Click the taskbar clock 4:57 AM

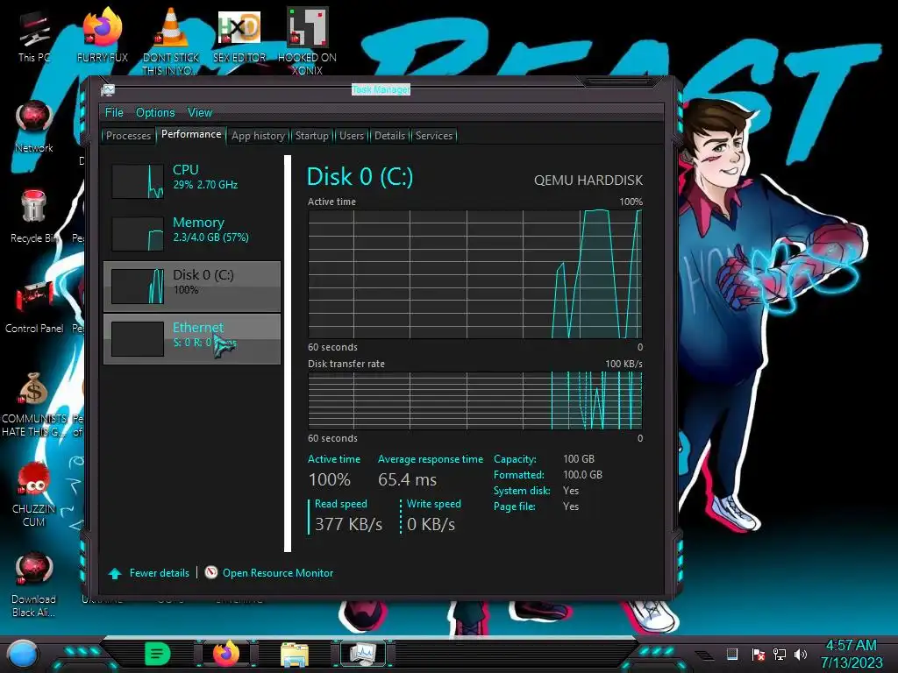coord(851,646)
